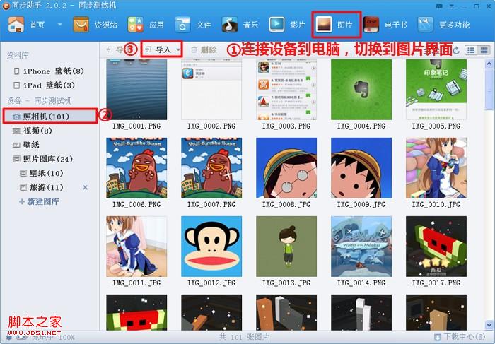Select the Evernote image IMG_0004.PNG
The height and width of the screenshot is (344, 495).
pos(361,90)
